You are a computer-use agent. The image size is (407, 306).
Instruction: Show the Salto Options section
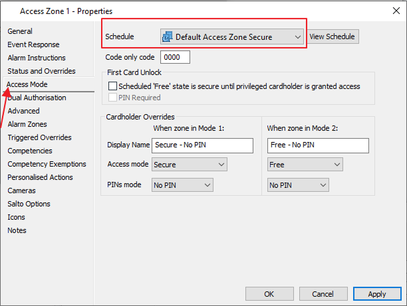pos(29,204)
